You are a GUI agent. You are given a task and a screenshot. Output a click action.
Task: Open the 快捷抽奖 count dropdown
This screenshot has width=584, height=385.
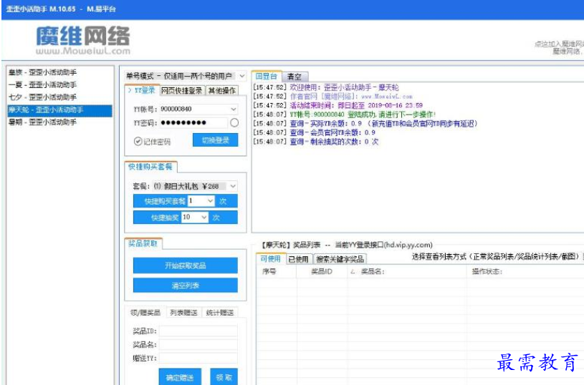tap(204, 218)
